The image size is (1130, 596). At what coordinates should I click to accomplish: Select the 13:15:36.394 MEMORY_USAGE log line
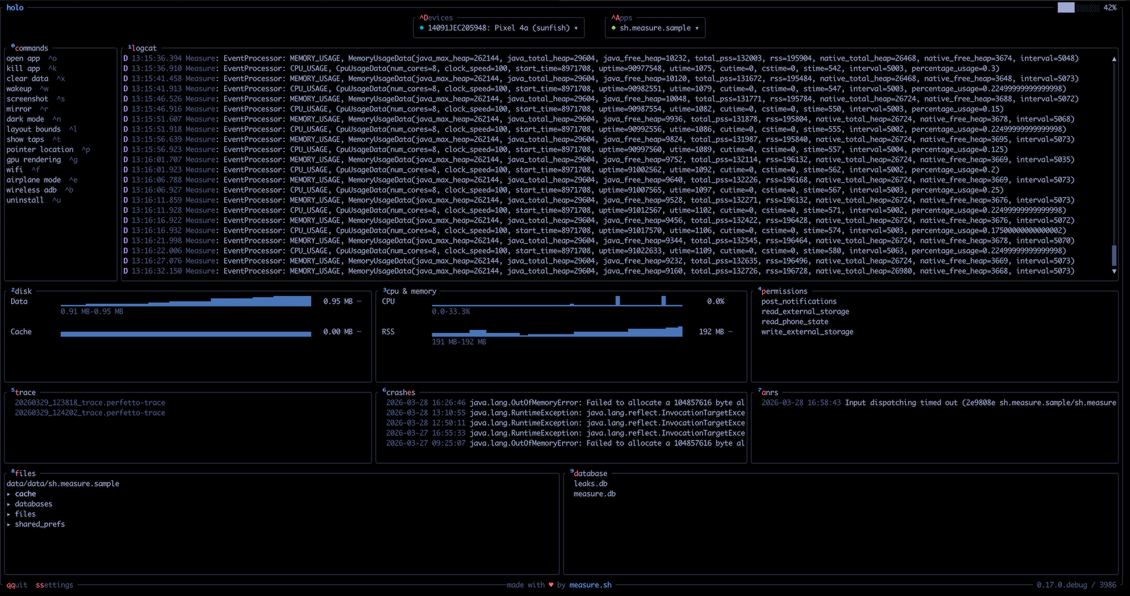pyautogui.click(x=601, y=58)
